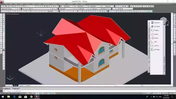Select the Move tool in Modify toolbar
Viewport: 176px width, 99px height.
[x=4, y=24]
